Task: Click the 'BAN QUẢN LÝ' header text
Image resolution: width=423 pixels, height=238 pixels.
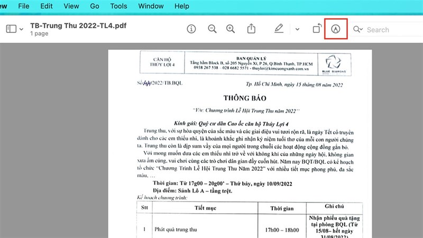Action: pos(251,58)
